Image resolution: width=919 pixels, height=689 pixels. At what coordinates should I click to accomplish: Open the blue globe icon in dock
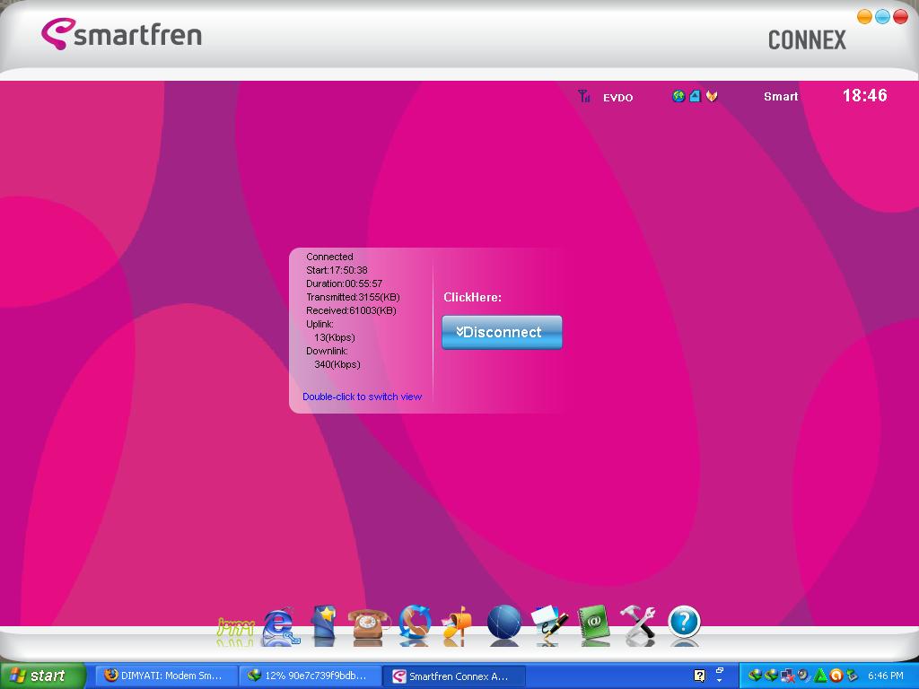[x=504, y=624]
